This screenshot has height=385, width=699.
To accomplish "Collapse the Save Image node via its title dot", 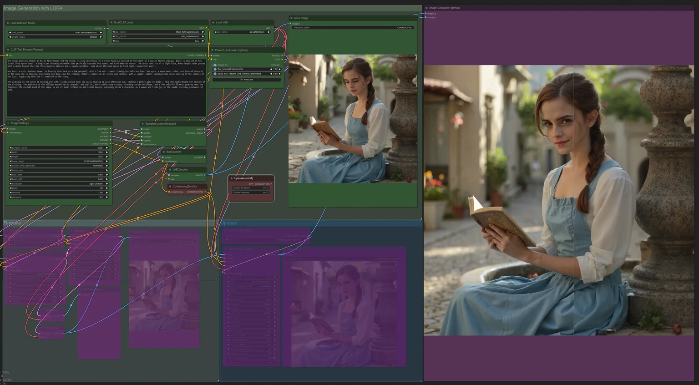I will tap(291, 18).
